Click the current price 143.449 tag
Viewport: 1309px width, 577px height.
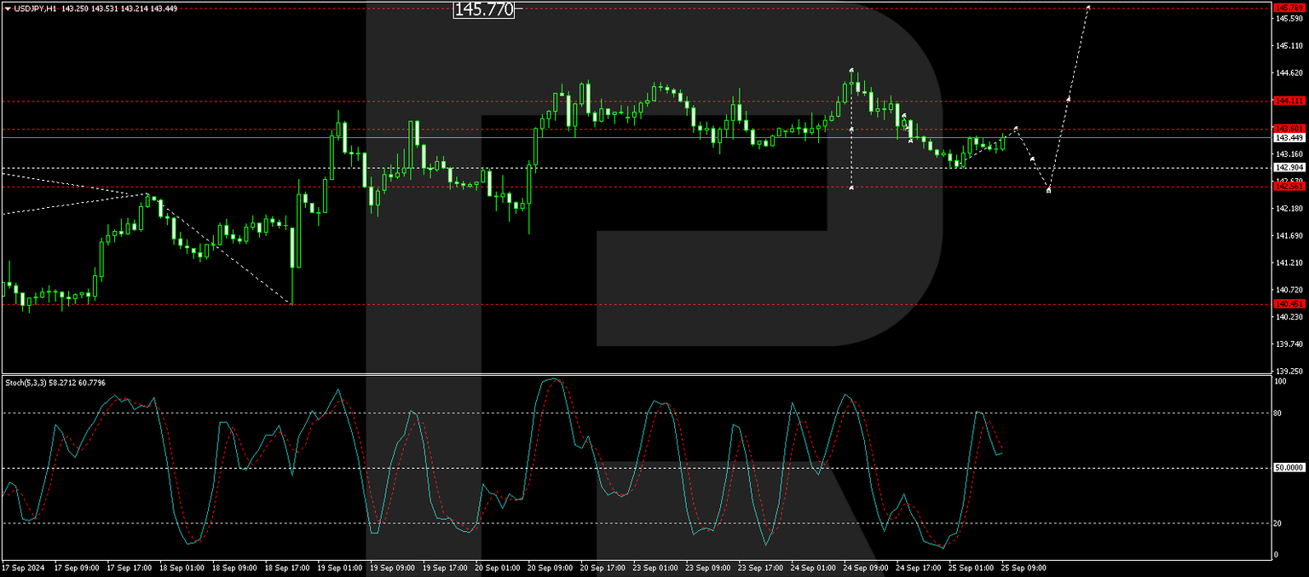(1289, 137)
